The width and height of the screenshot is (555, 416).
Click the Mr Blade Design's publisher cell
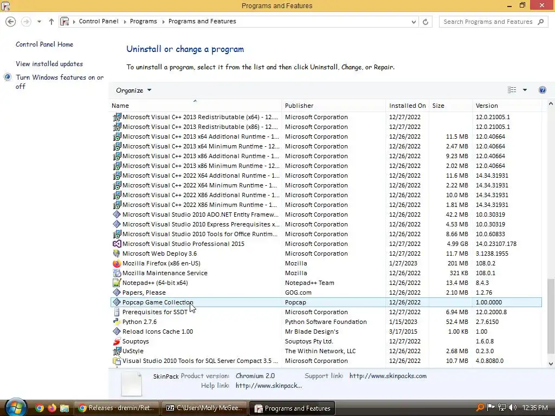(x=312, y=331)
